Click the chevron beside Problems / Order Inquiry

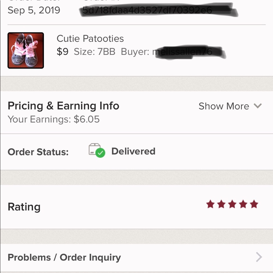(x=259, y=257)
